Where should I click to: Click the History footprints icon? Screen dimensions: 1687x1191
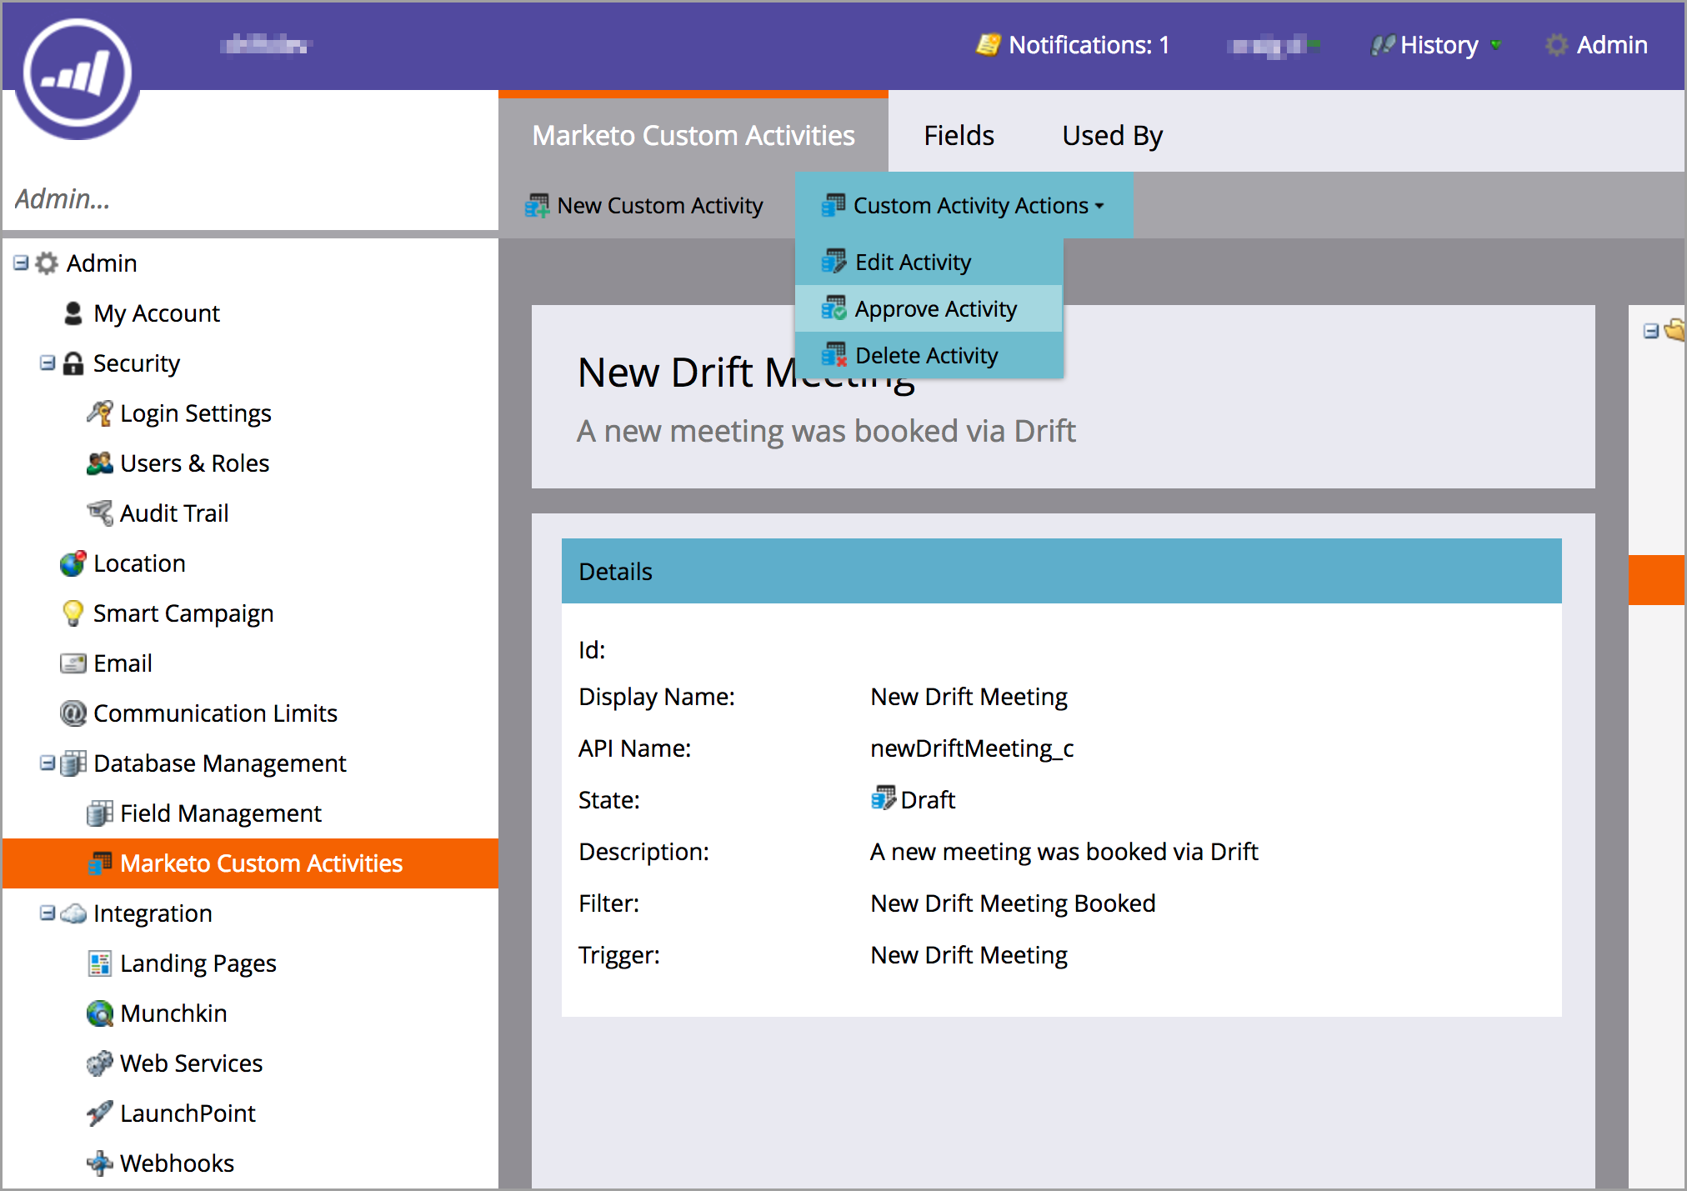(1382, 45)
